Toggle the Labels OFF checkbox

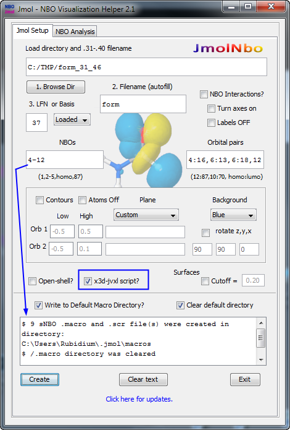coord(211,123)
